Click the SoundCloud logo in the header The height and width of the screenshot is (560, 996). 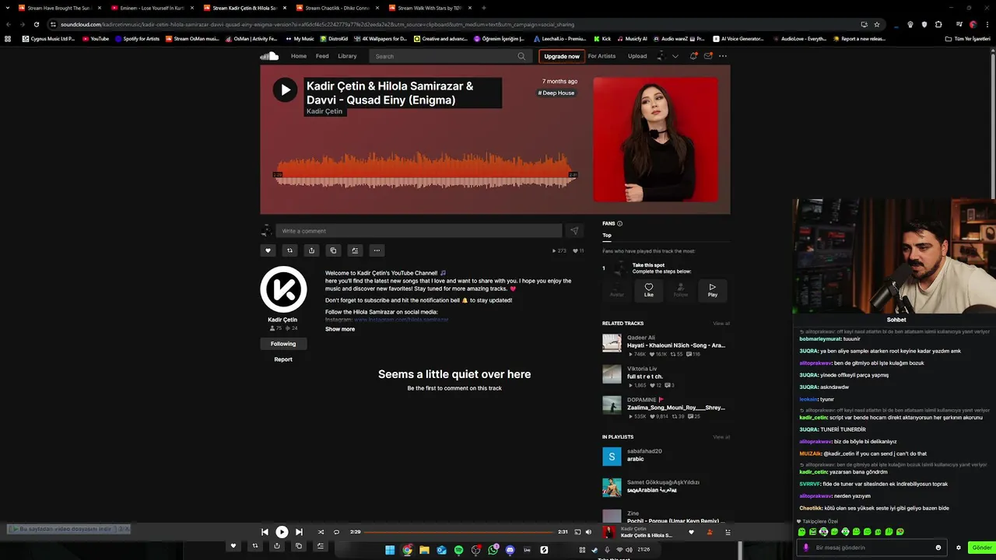[269, 56]
